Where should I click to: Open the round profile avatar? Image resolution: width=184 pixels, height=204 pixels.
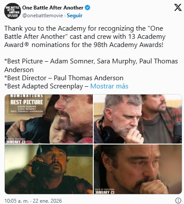pyautogui.click(x=13, y=11)
